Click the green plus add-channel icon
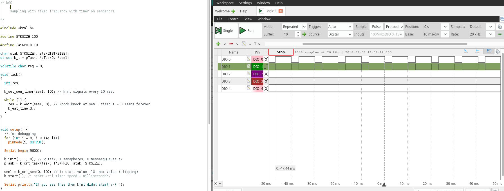The height and width of the screenshot is (191, 504). point(218,44)
